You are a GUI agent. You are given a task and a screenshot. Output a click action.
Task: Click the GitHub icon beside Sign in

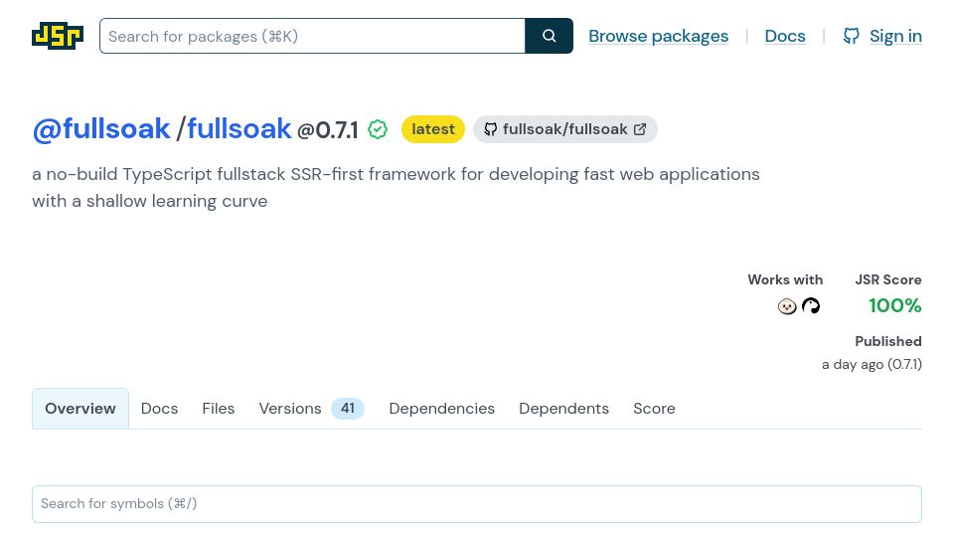tap(852, 36)
